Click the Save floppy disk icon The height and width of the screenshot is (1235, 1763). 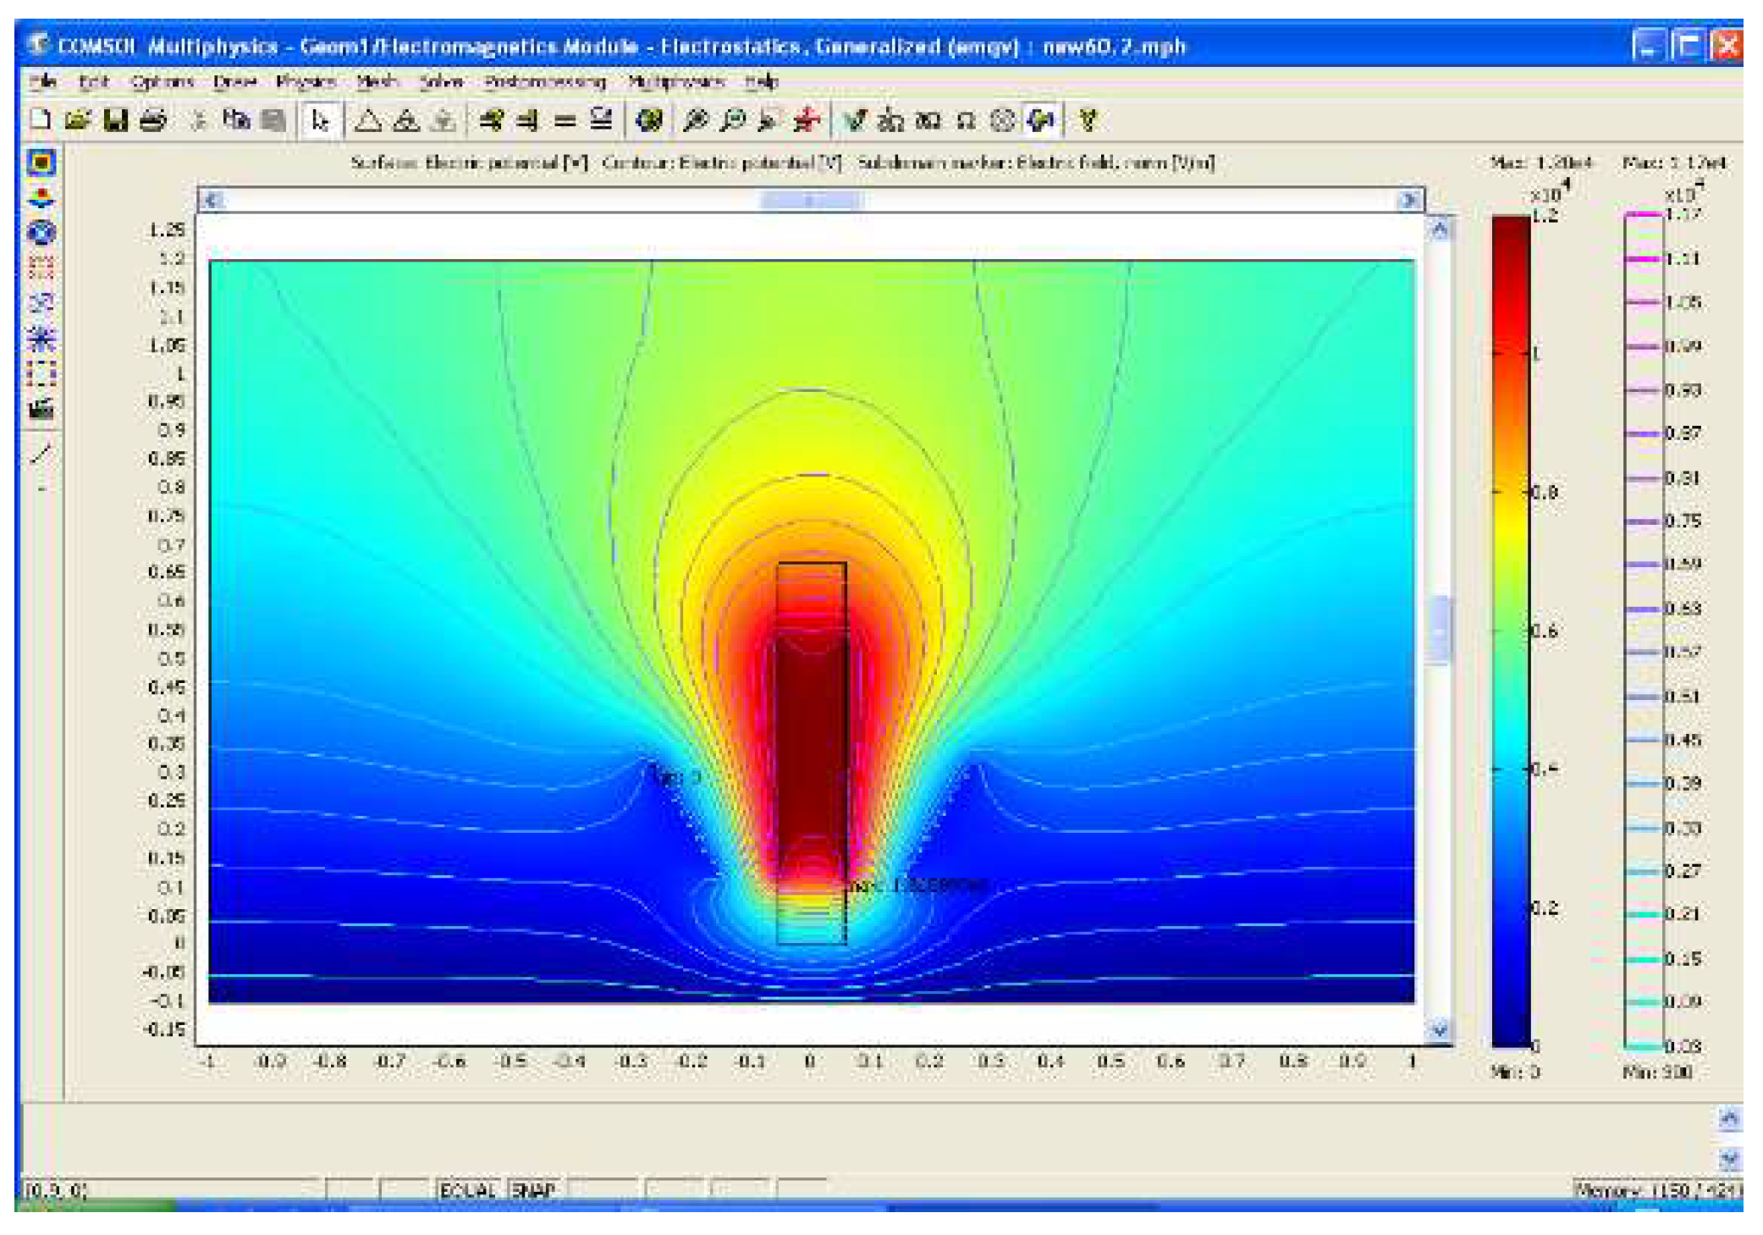(x=115, y=120)
